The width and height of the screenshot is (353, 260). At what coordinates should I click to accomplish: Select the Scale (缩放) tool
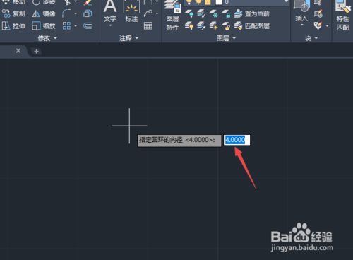(x=44, y=25)
